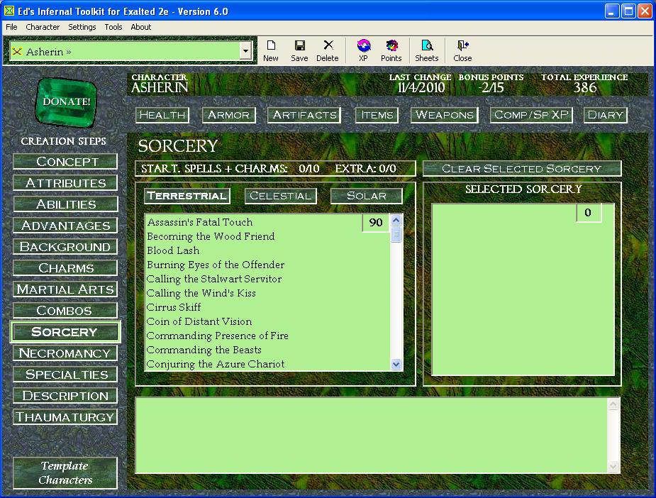Viewport: 656px width, 498px height.
Task: Switch to the Celestial sorcery tab
Action: pos(280,196)
